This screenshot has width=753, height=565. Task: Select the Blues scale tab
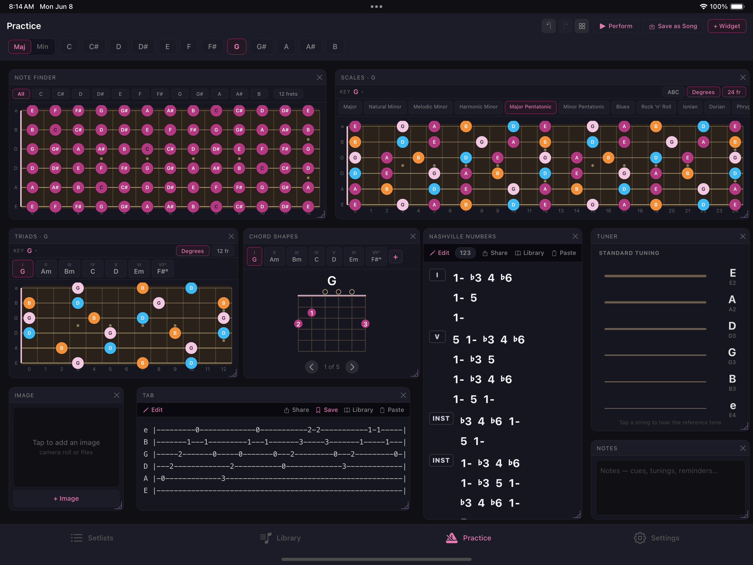tap(623, 107)
